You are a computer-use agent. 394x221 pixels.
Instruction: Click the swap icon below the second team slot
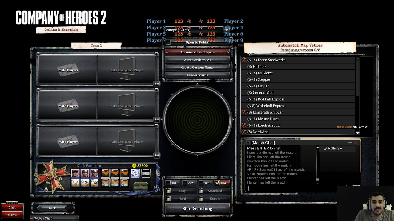tap(157, 119)
